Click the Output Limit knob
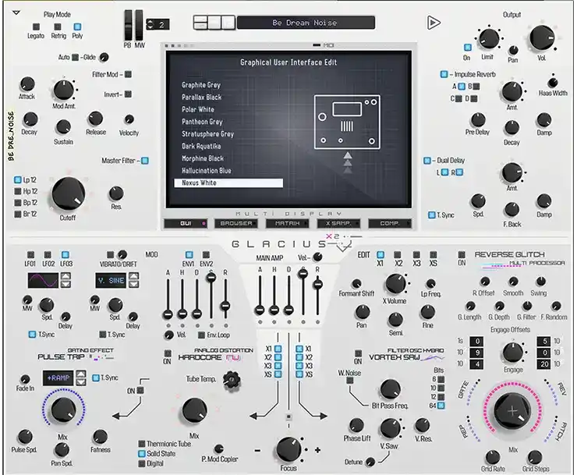 (x=489, y=39)
